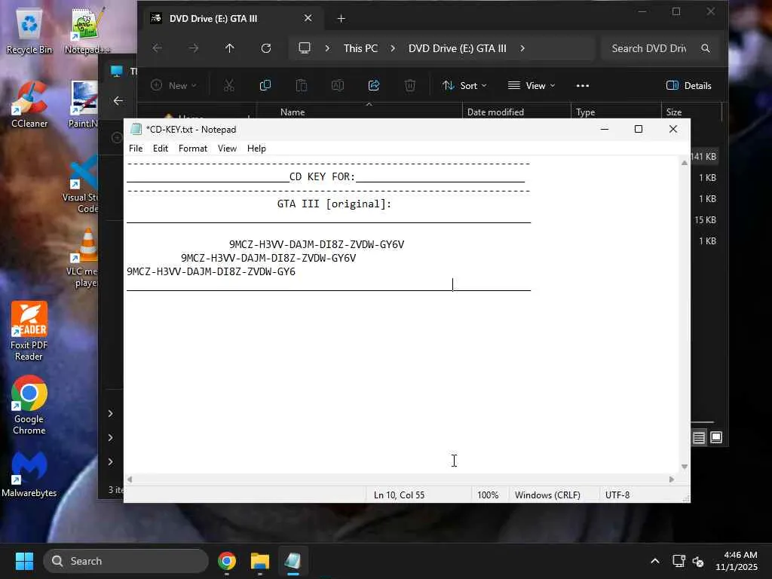Click the Copy icon in Explorer toolbar

click(265, 86)
